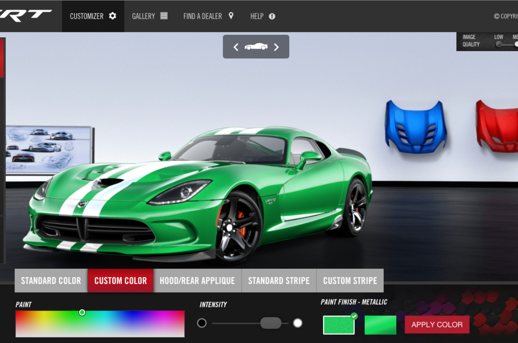Show next car view with right chevron
518x343 pixels.
pos(276,47)
